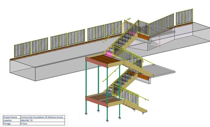Click the 'Location' label cell
The width and height of the screenshot is (210, 127).
[x=12, y=120]
